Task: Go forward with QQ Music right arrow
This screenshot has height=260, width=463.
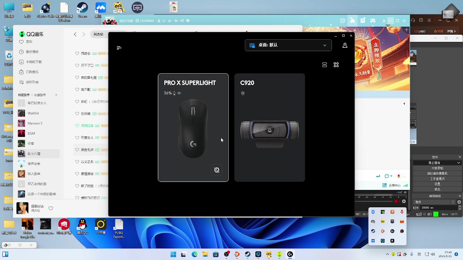Action: coord(84,34)
